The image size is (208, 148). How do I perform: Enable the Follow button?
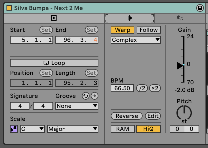click(x=149, y=30)
